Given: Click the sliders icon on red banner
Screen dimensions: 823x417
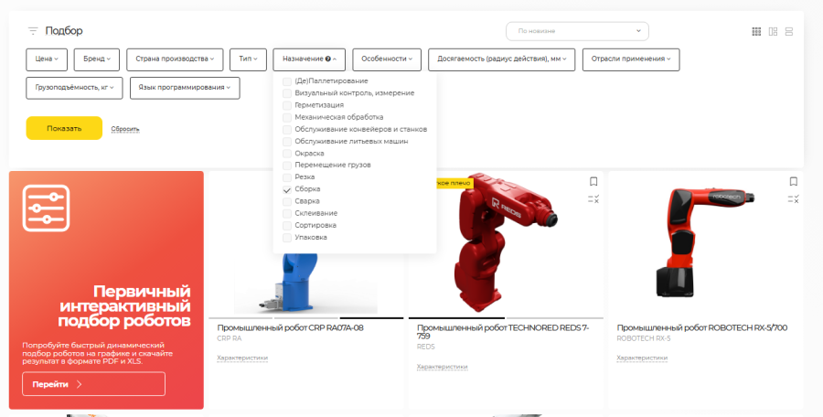Looking at the screenshot, I should coord(47,208).
